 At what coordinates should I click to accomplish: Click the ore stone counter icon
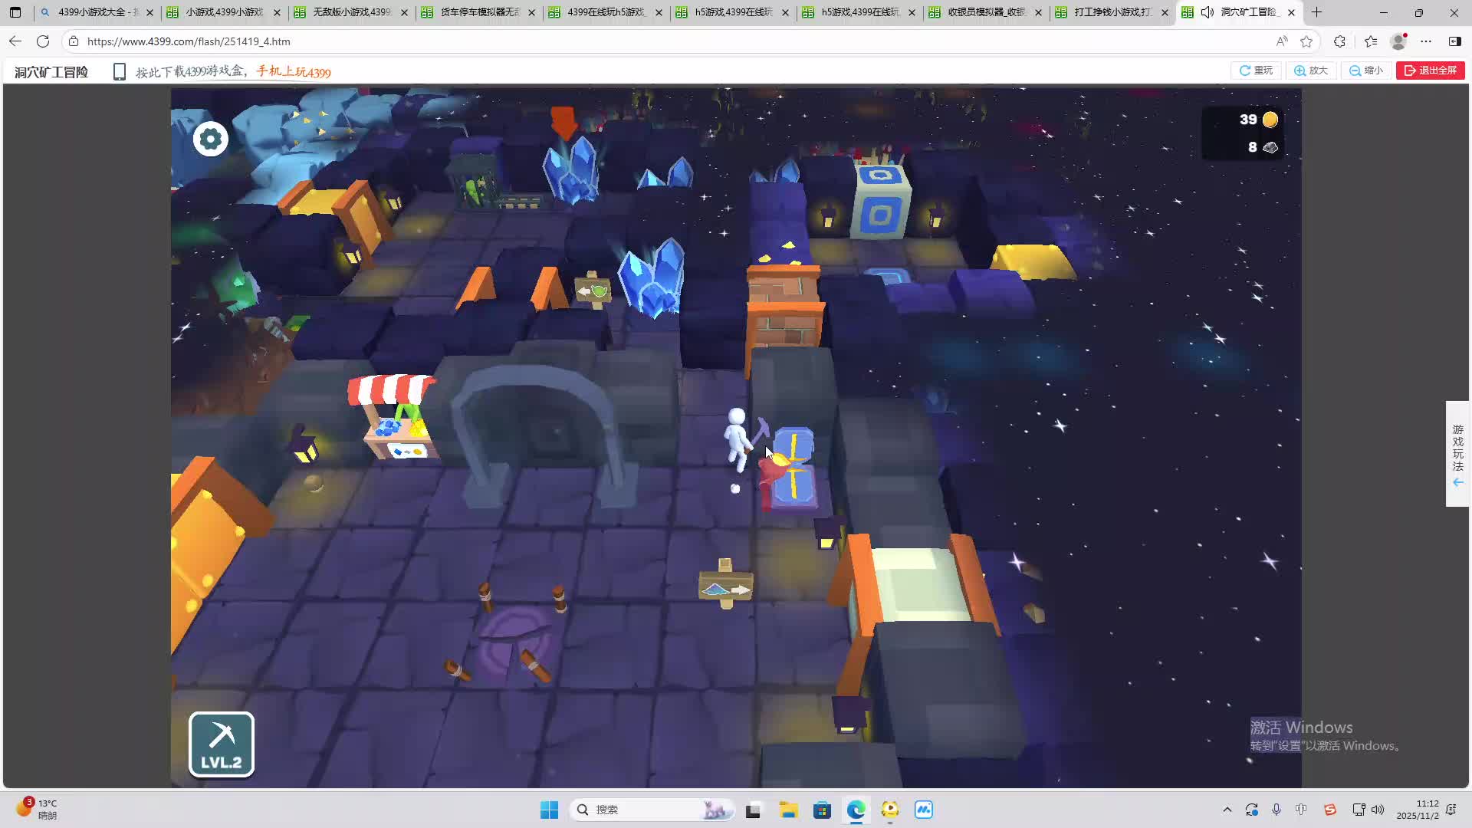[1270, 147]
